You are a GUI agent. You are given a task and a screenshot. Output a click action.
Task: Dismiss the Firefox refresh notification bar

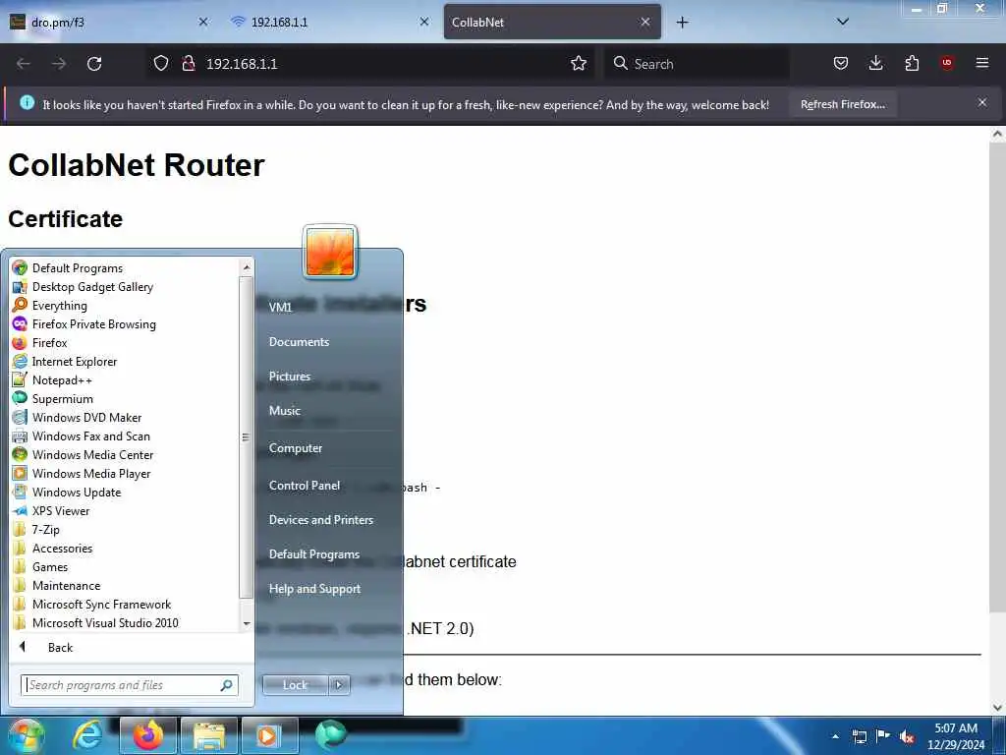[982, 102]
